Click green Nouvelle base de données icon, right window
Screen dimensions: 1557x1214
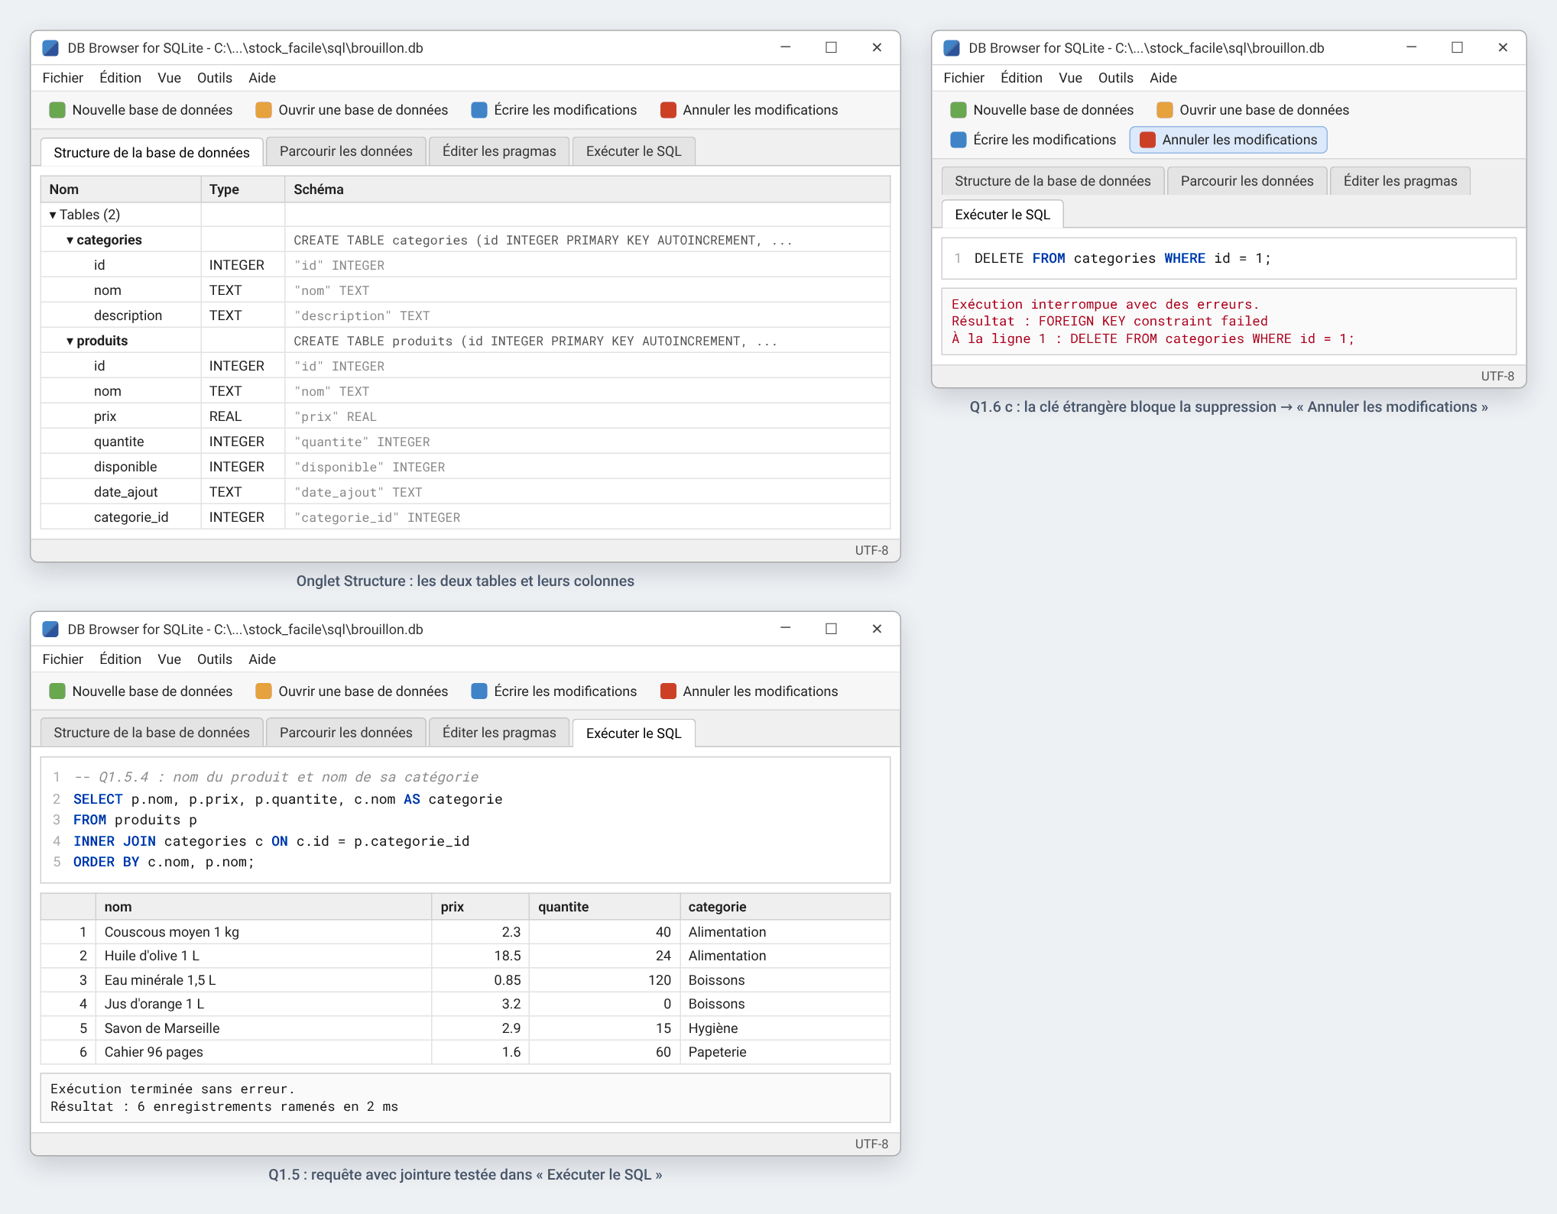pyautogui.click(x=959, y=110)
